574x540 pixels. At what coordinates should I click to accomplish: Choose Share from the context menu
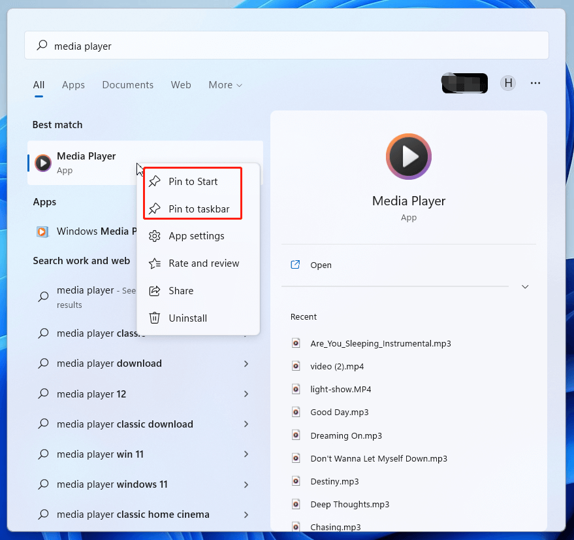pos(198,291)
